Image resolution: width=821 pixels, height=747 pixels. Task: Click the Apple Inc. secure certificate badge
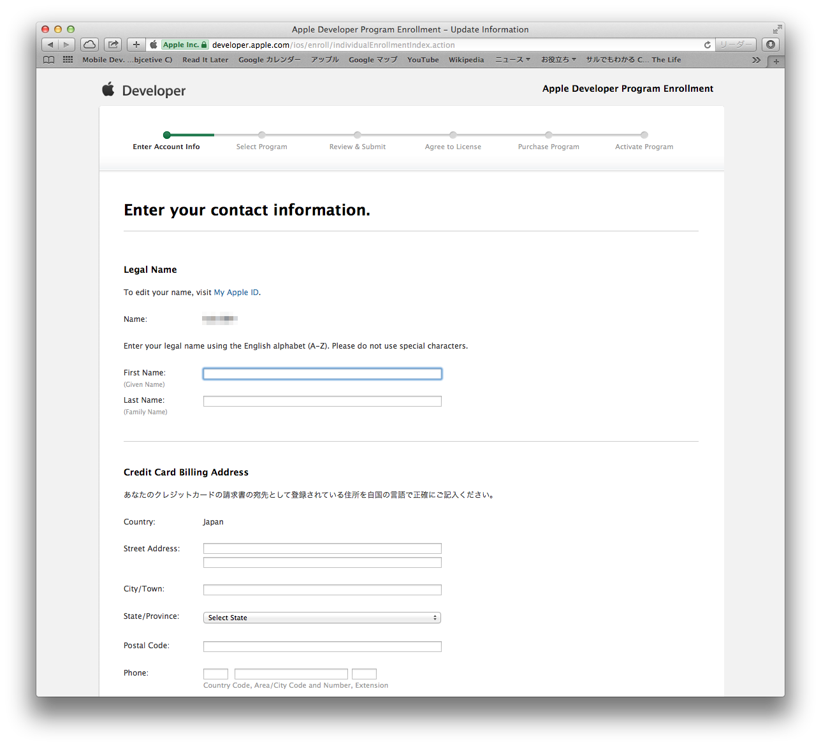185,45
